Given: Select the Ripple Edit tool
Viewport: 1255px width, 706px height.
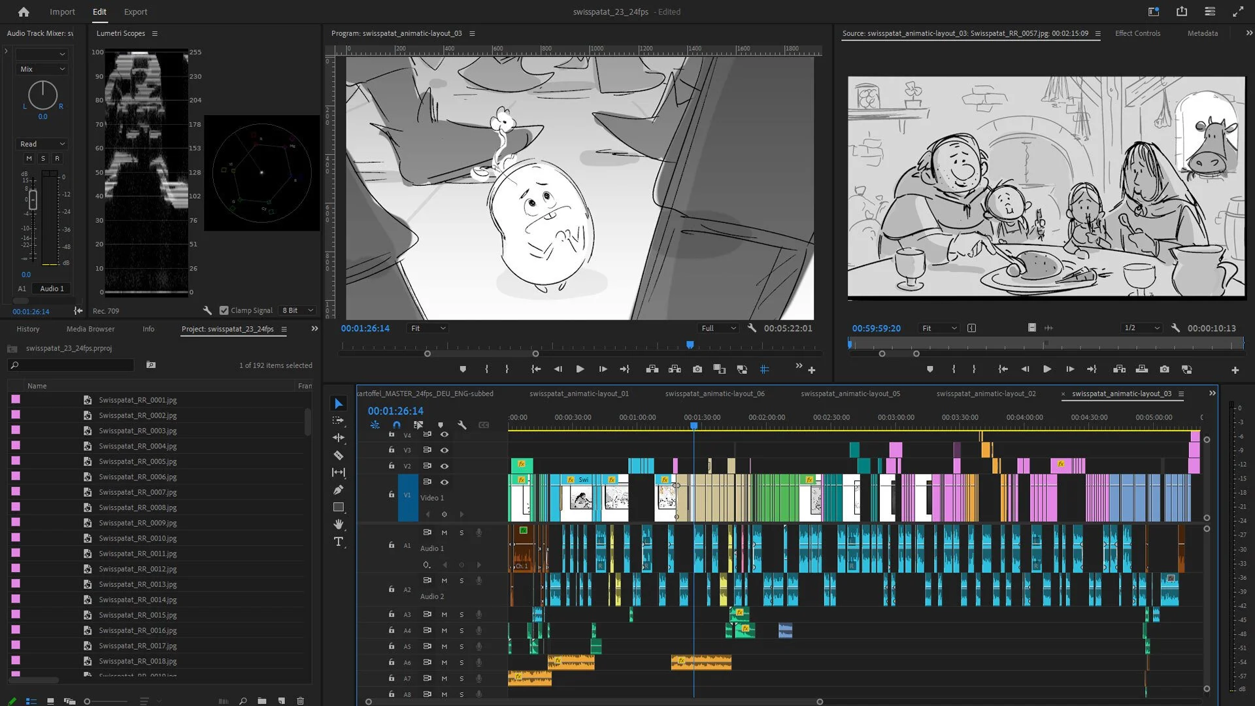Looking at the screenshot, I should click(x=339, y=437).
